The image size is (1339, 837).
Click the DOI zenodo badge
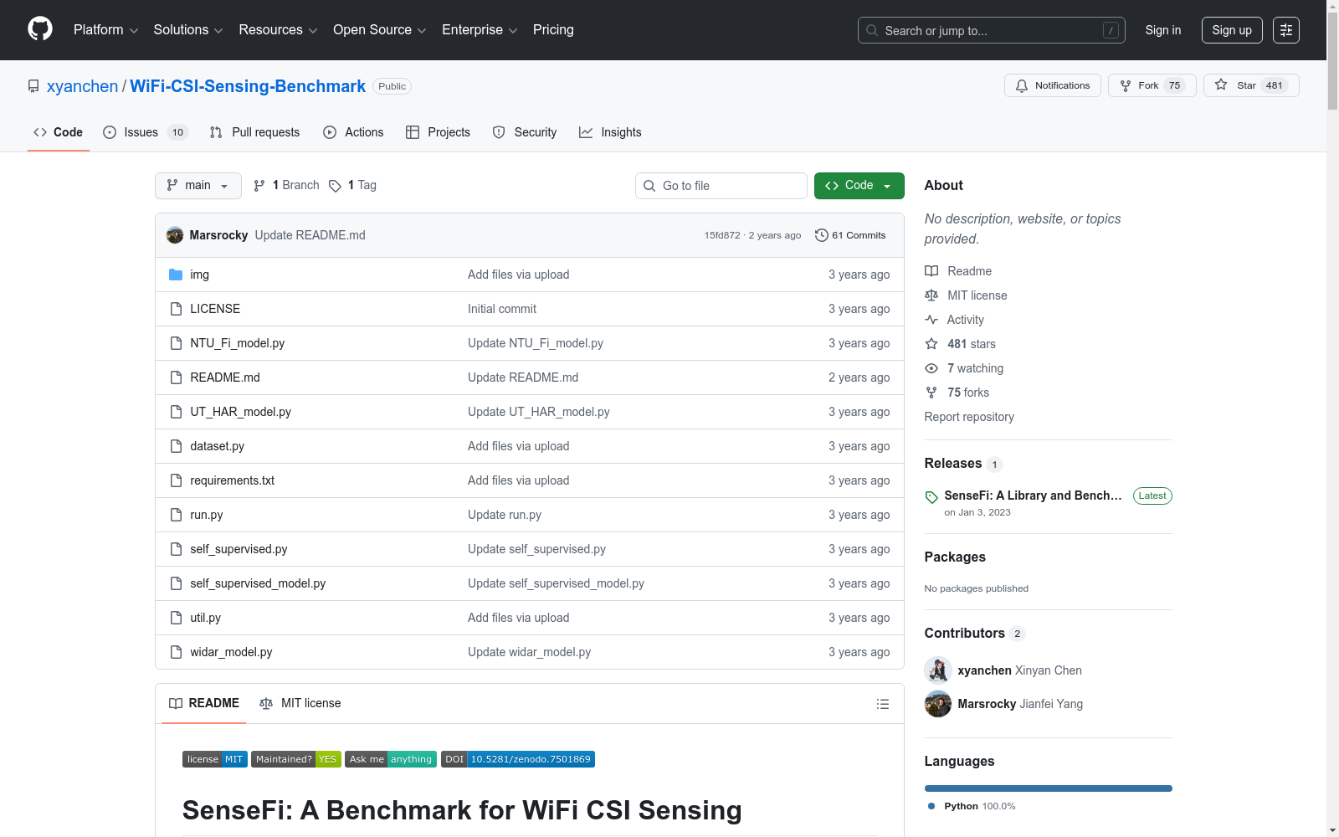(x=518, y=759)
